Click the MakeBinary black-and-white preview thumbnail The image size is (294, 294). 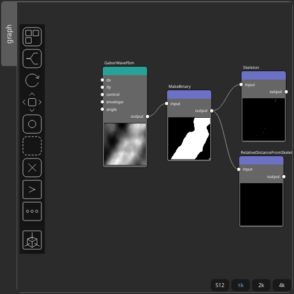189,138
